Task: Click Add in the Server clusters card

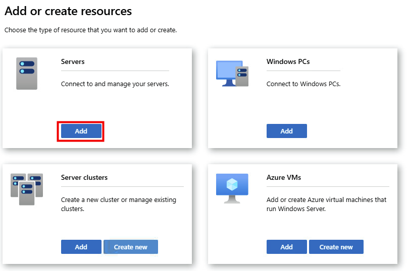Action: click(x=81, y=247)
